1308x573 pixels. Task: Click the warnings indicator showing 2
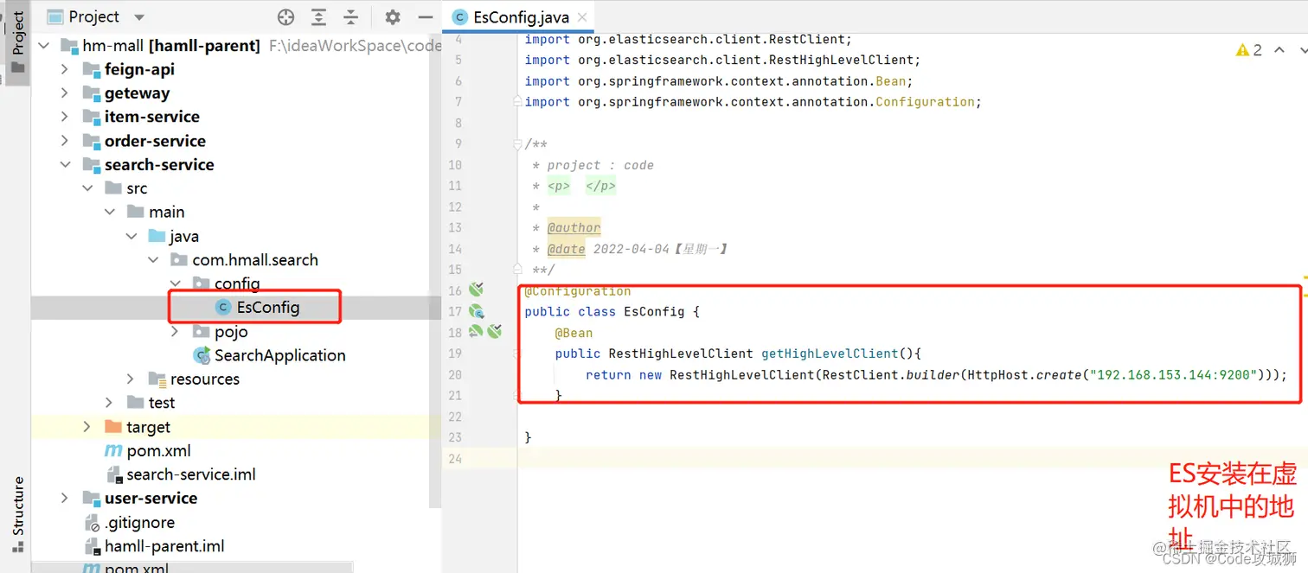pyautogui.click(x=1249, y=50)
